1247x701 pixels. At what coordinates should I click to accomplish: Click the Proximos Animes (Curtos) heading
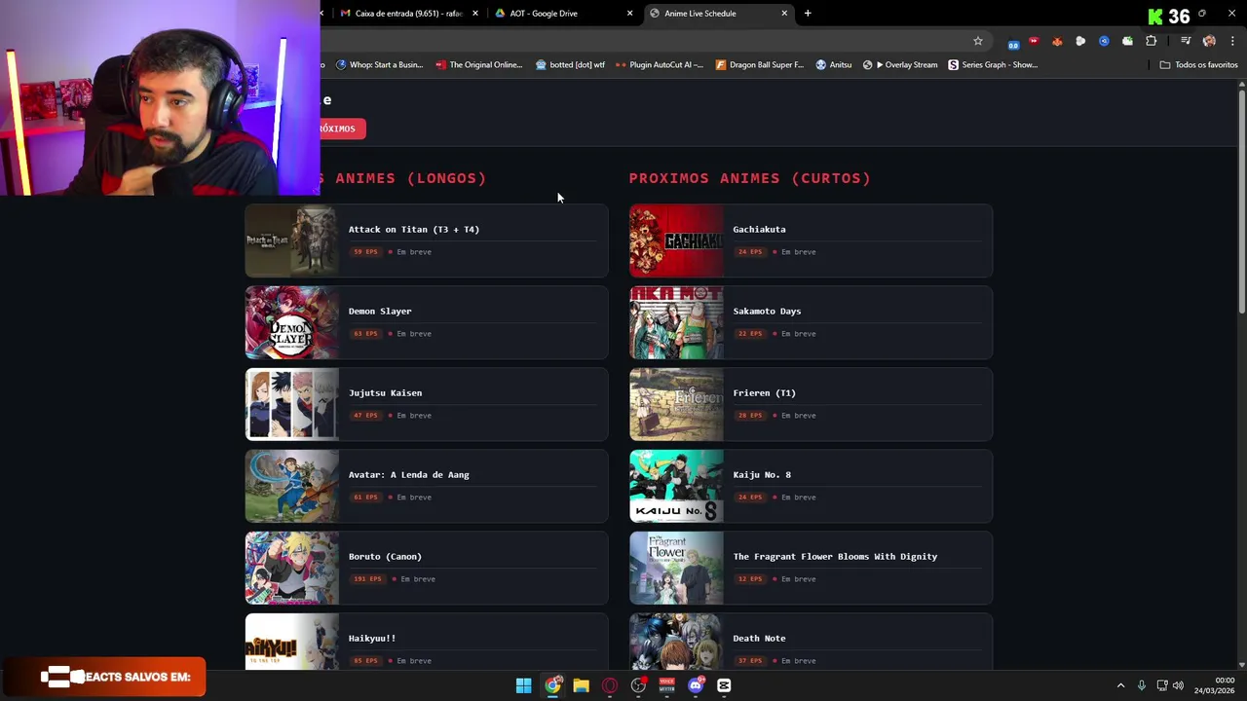point(750,178)
